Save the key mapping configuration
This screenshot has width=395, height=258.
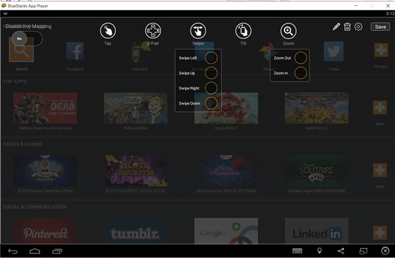click(380, 27)
